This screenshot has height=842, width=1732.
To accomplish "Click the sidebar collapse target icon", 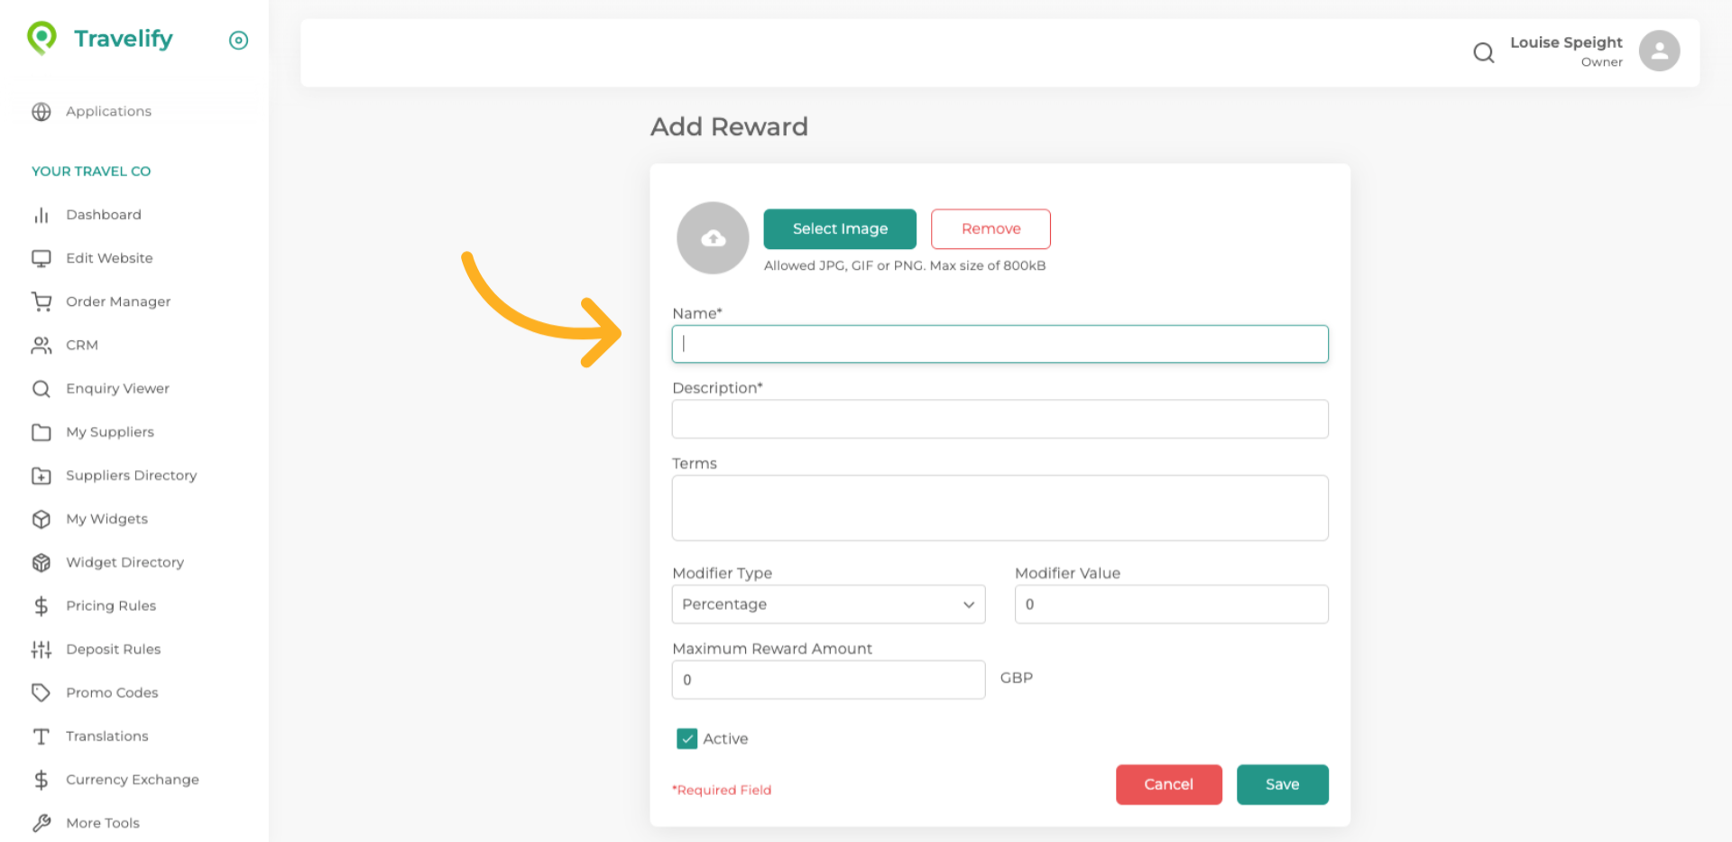I will pos(238,40).
